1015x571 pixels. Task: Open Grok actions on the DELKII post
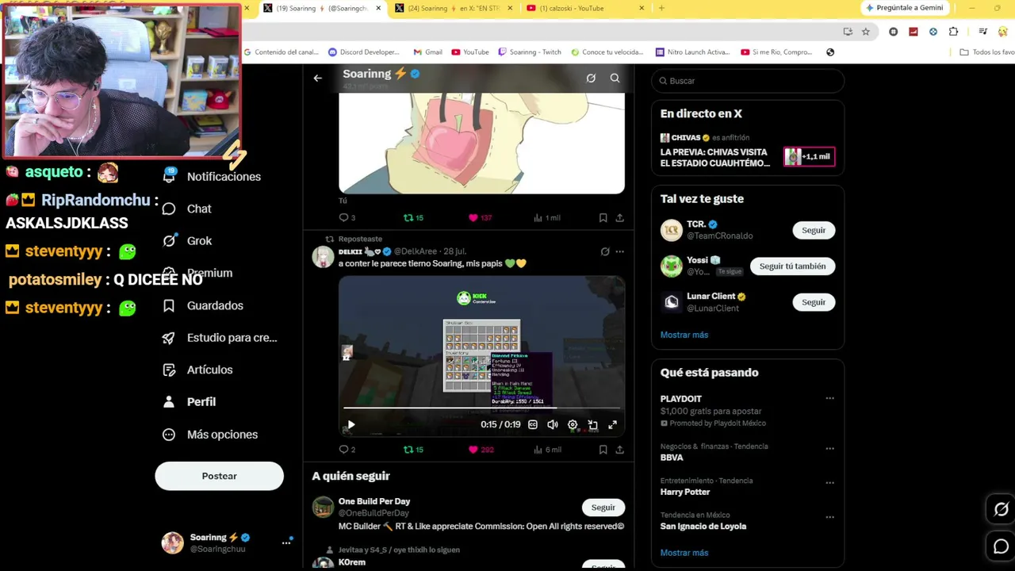pyautogui.click(x=605, y=251)
